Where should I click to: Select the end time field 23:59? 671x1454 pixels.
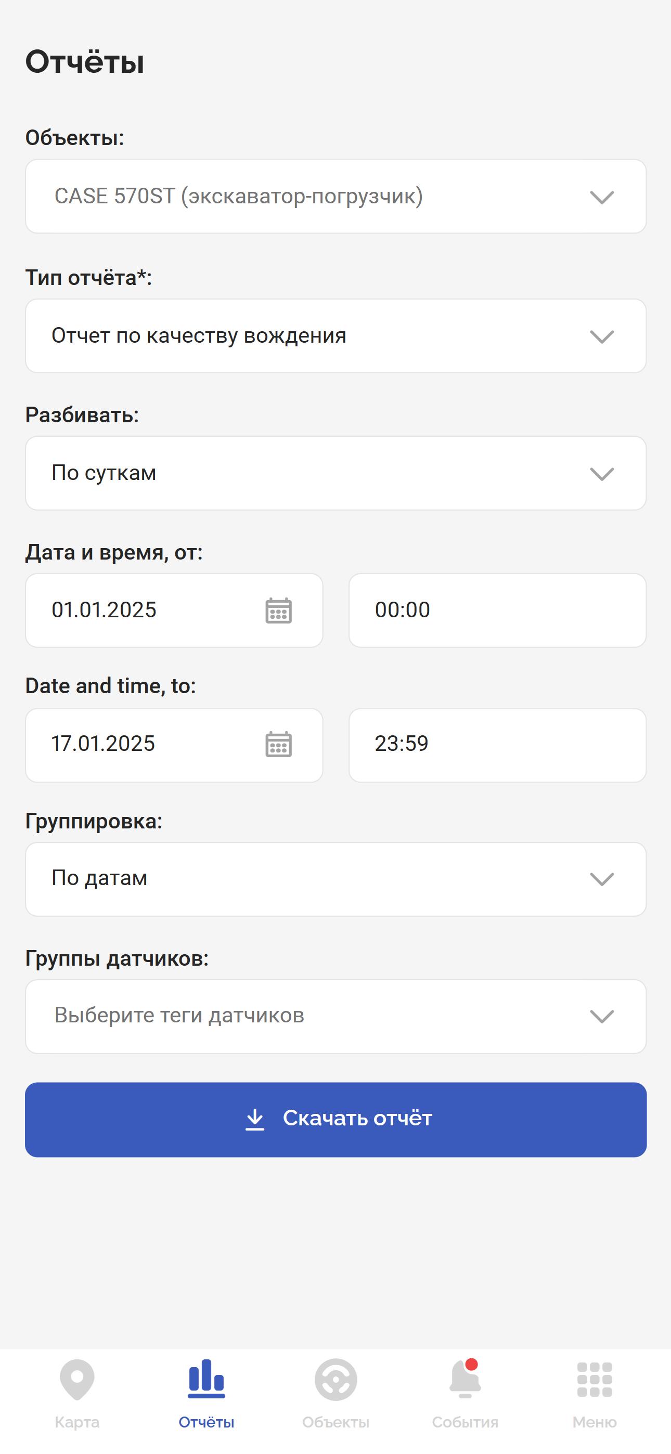[x=497, y=745]
